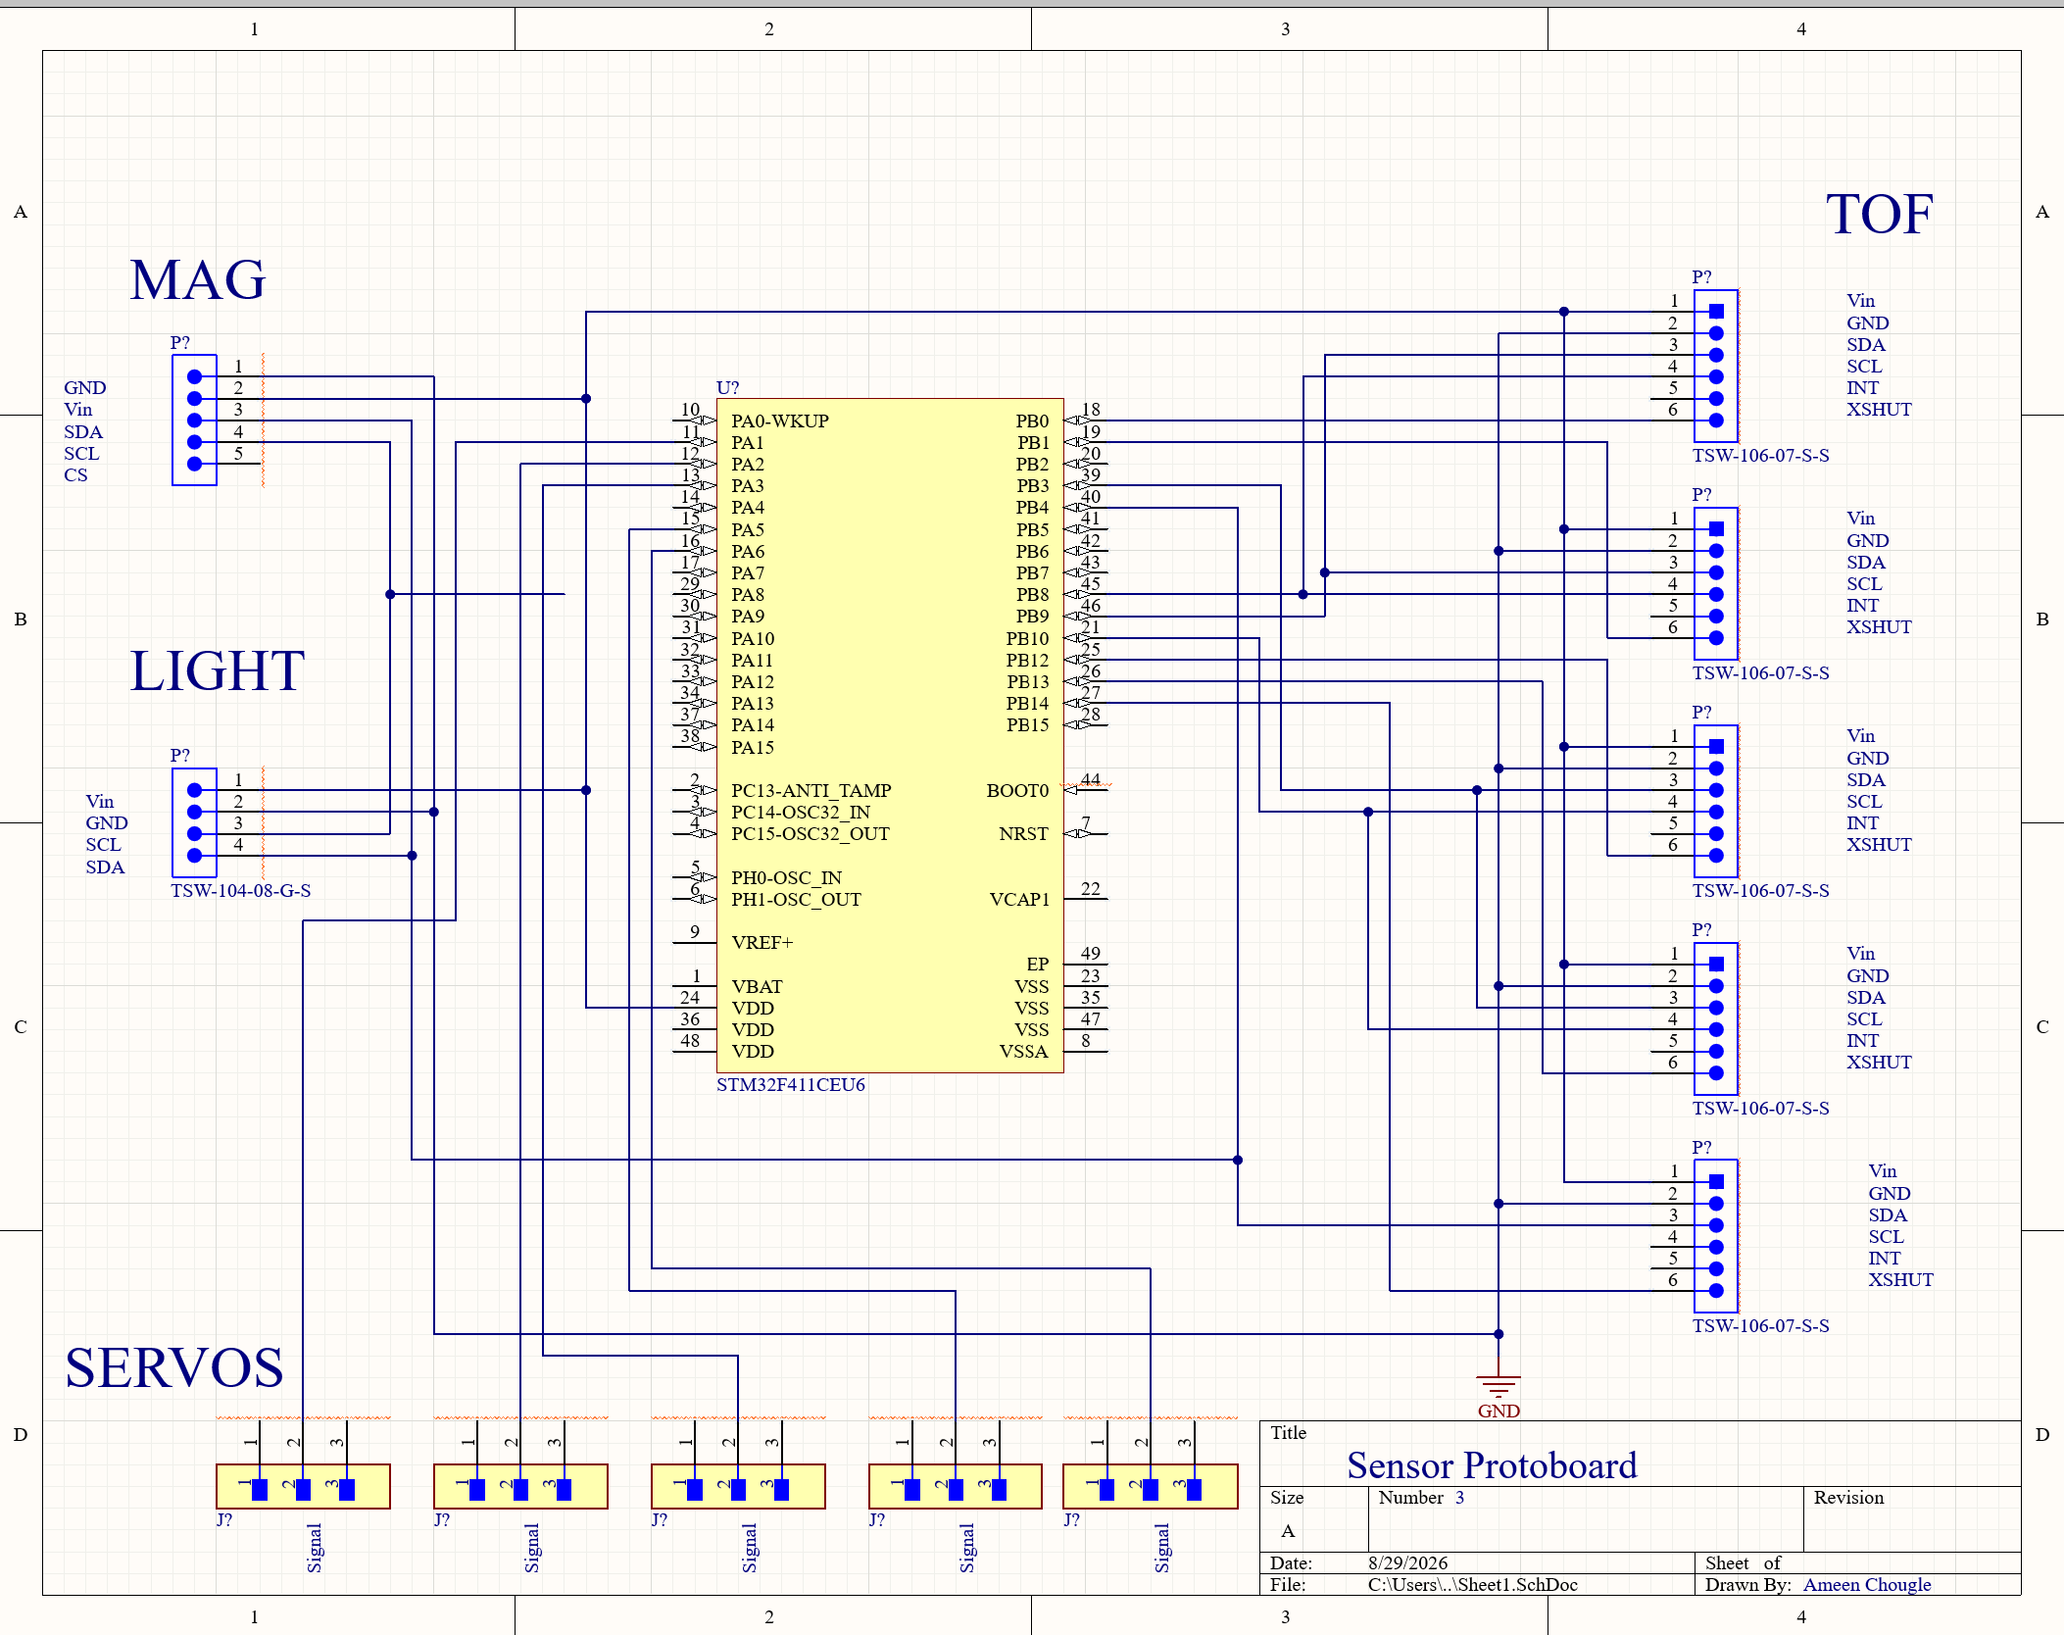Select the TSW-104-08-G-S part label
The height and width of the screenshot is (1635, 2064).
[241, 891]
